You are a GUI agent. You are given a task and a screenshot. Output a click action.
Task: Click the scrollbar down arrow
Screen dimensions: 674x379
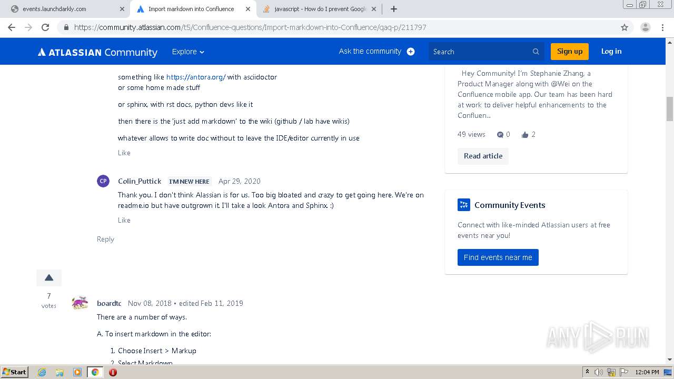click(670, 360)
